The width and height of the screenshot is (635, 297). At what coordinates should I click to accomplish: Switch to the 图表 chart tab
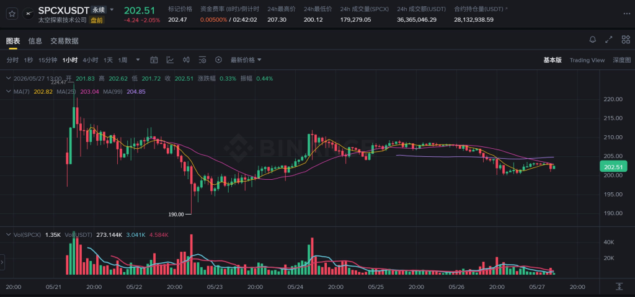tap(13, 40)
